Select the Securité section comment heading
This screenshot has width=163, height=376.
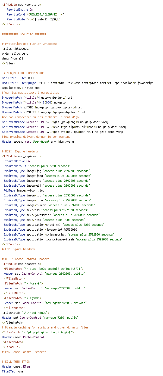point(24,34)
